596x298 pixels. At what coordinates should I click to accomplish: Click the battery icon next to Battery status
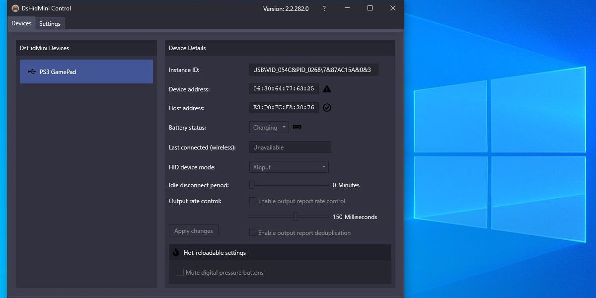[x=297, y=127]
